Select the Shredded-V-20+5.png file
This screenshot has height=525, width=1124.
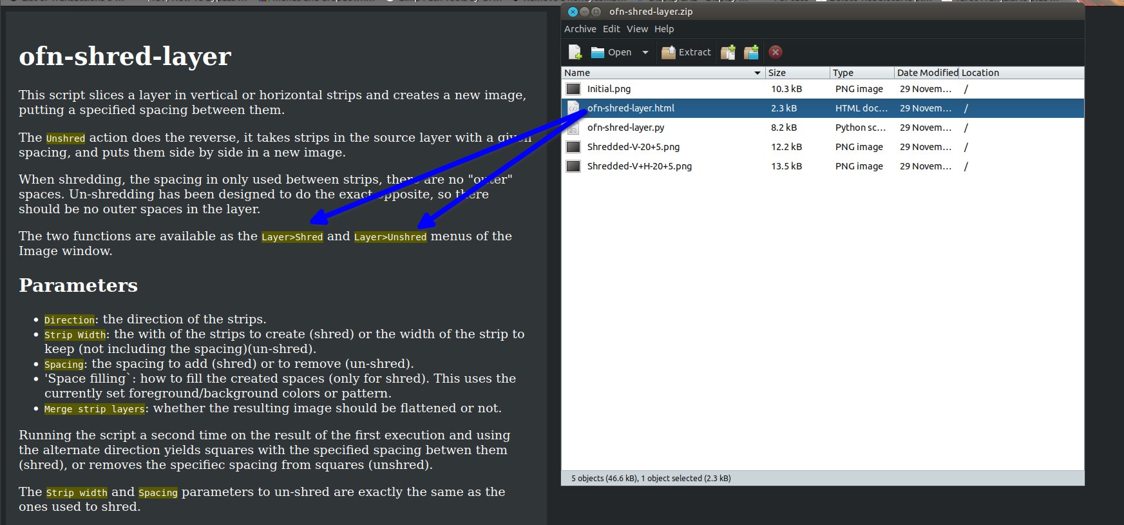(x=823, y=147)
